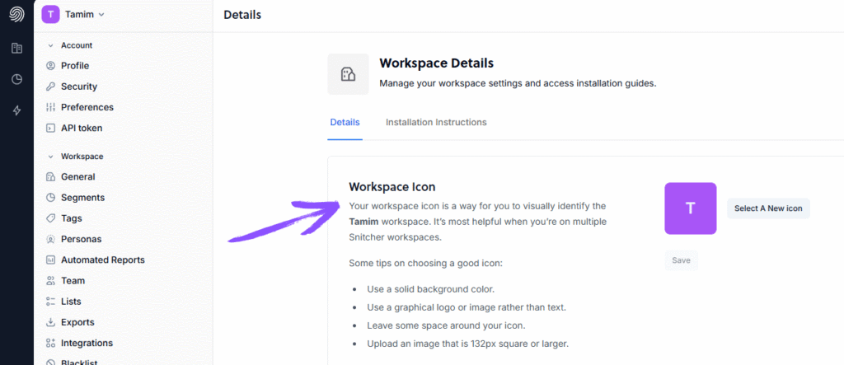Click the Segments pie icon

coord(50,198)
